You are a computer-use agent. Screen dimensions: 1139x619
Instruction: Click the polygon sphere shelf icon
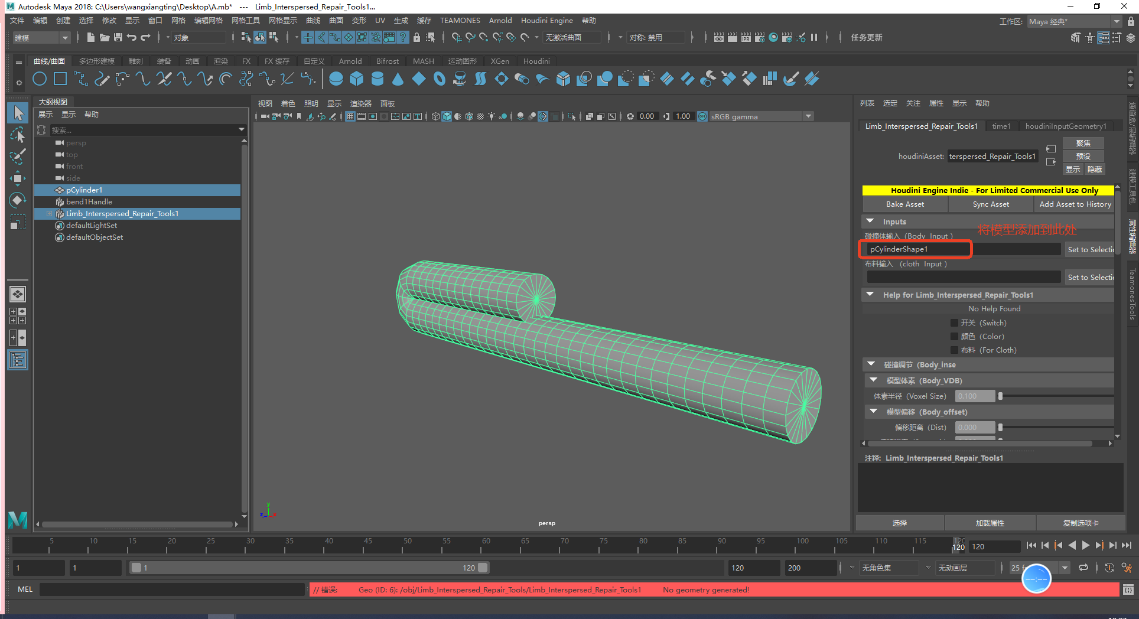point(336,79)
